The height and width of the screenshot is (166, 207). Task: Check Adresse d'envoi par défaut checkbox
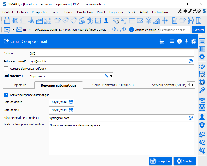tap(6, 69)
